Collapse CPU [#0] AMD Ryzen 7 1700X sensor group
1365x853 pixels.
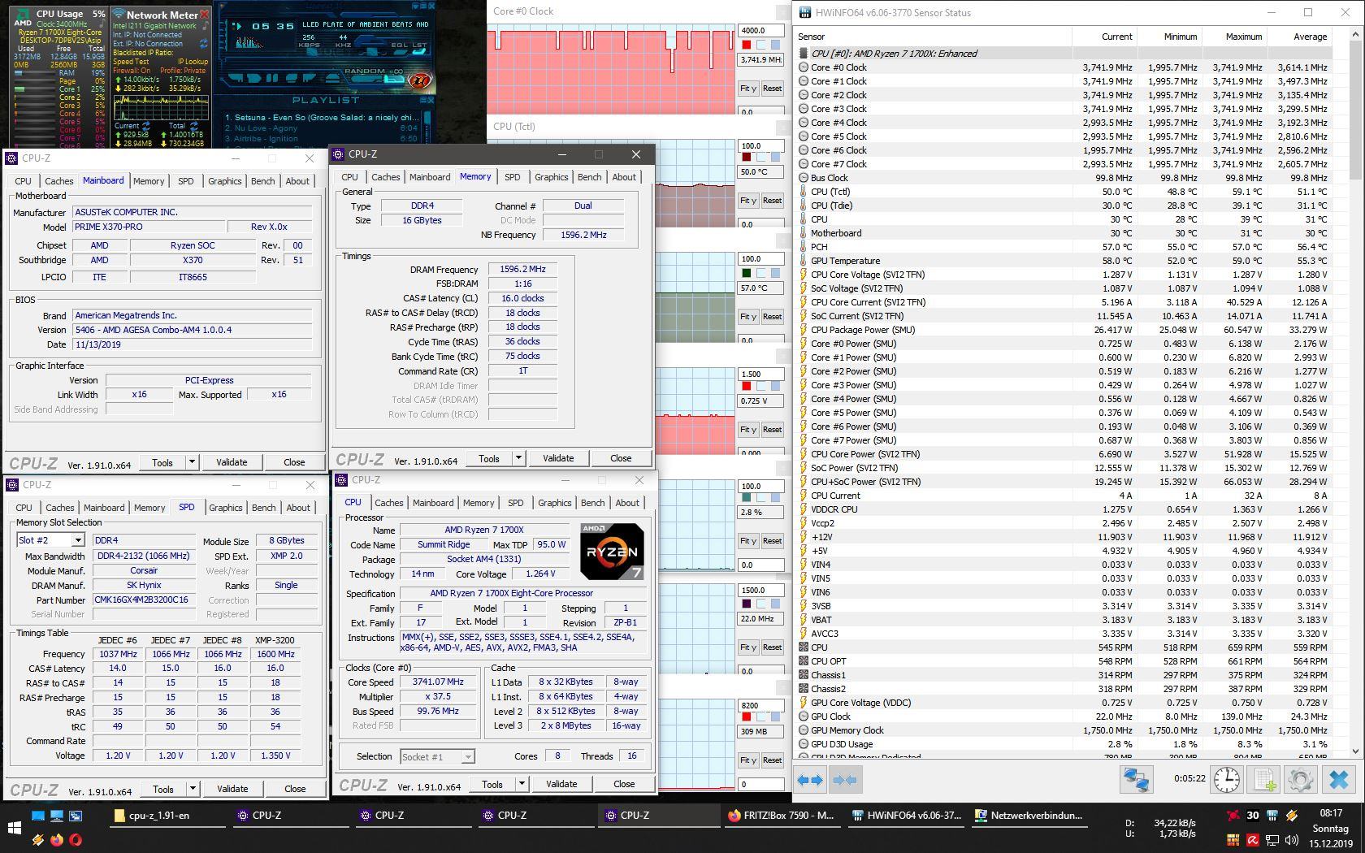[803, 54]
